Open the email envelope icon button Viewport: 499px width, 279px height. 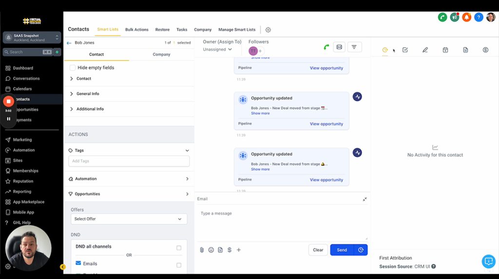tap(339, 47)
